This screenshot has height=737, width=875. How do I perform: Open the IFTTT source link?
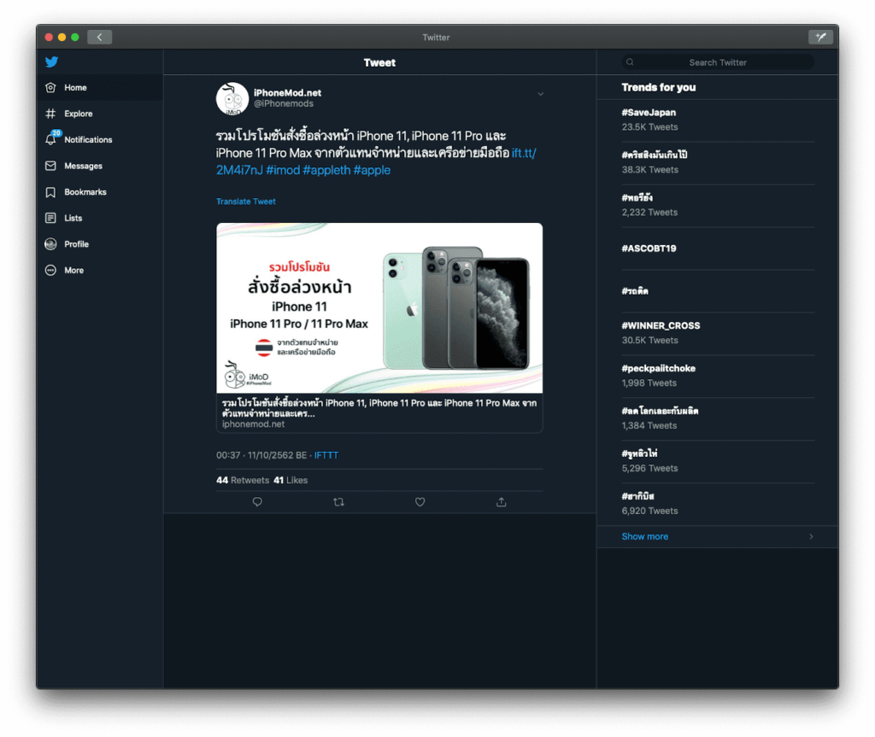(x=326, y=455)
